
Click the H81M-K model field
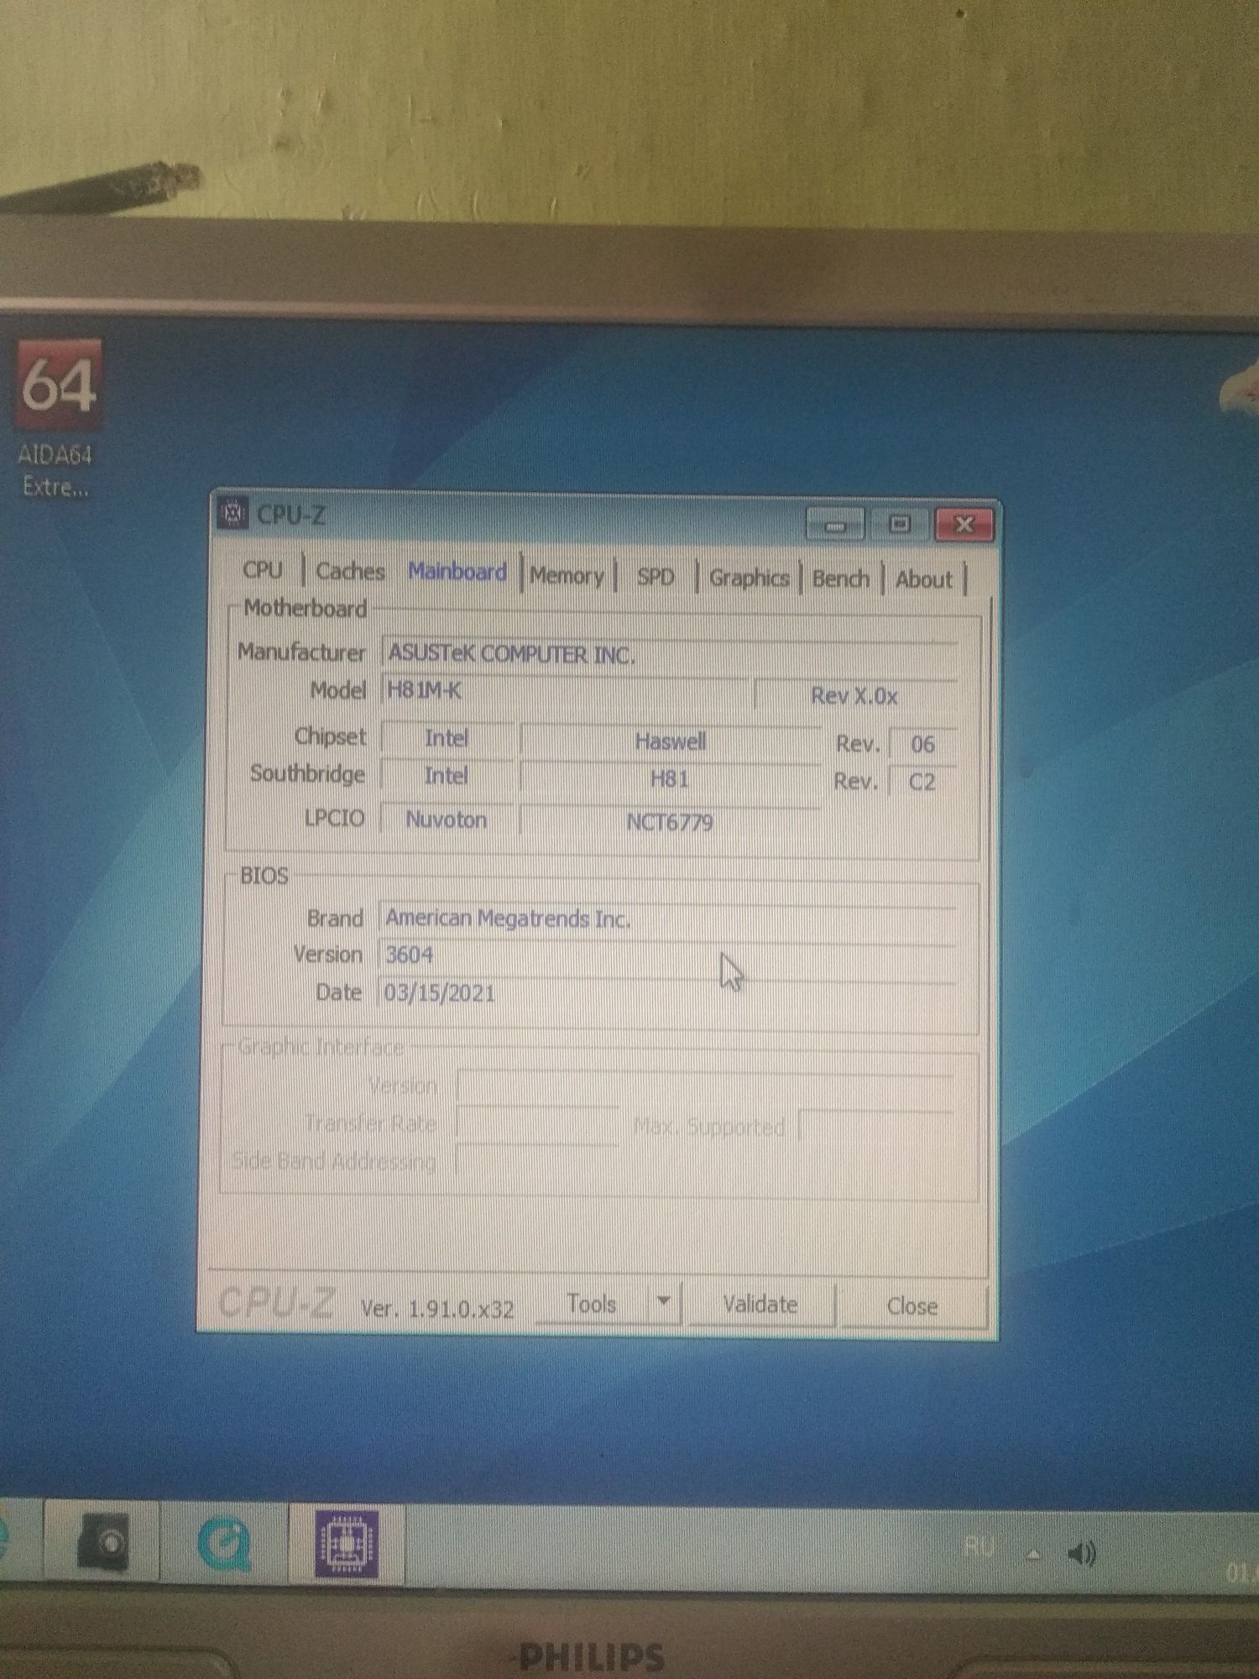[564, 691]
